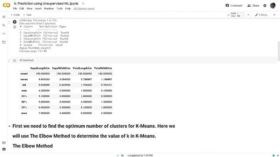The image size is (280, 157).
Task: Click the 'memory usage' output line
Action: point(33,51)
